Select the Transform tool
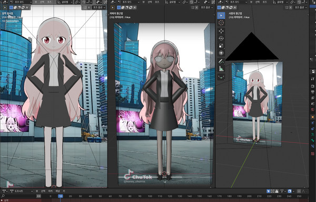The height and width of the screenshot is (202, 316). click(x=221, y=53)
